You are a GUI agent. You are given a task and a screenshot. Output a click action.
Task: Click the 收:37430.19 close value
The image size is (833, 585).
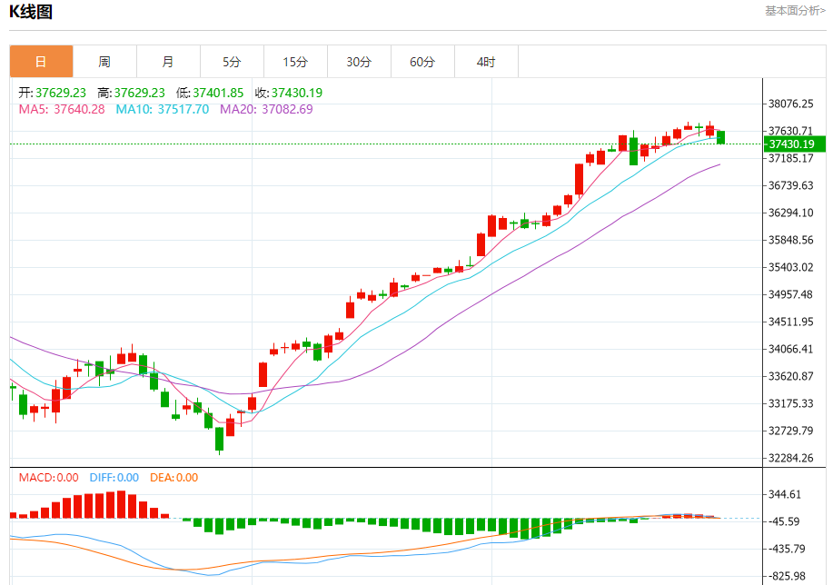(289, 93)
